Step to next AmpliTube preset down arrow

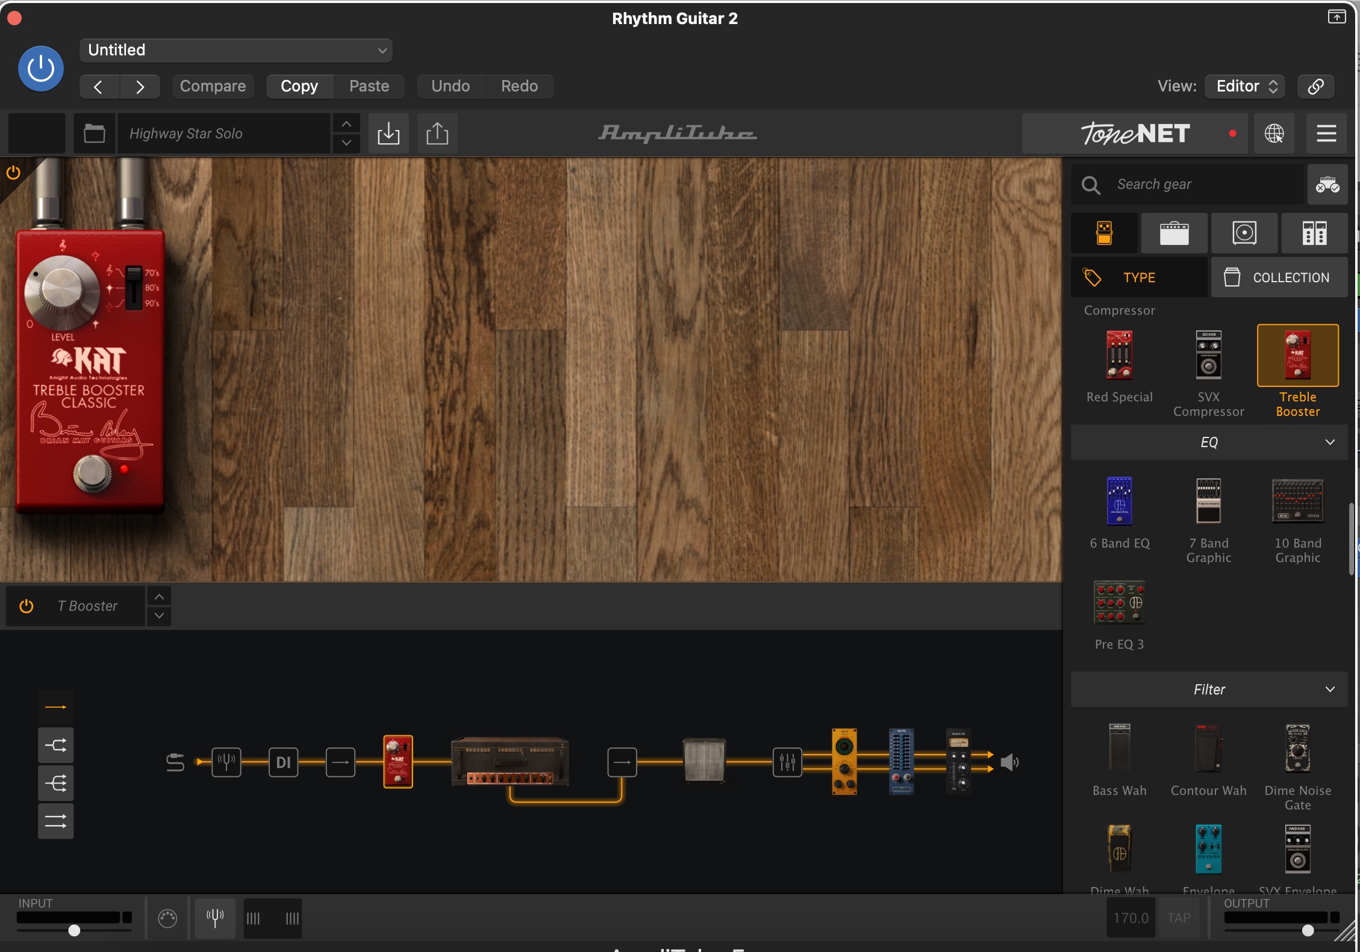point(346,143)
